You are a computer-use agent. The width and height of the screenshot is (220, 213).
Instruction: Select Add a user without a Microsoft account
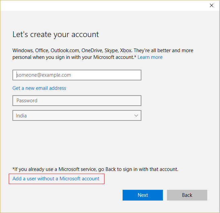pos(56,179)
